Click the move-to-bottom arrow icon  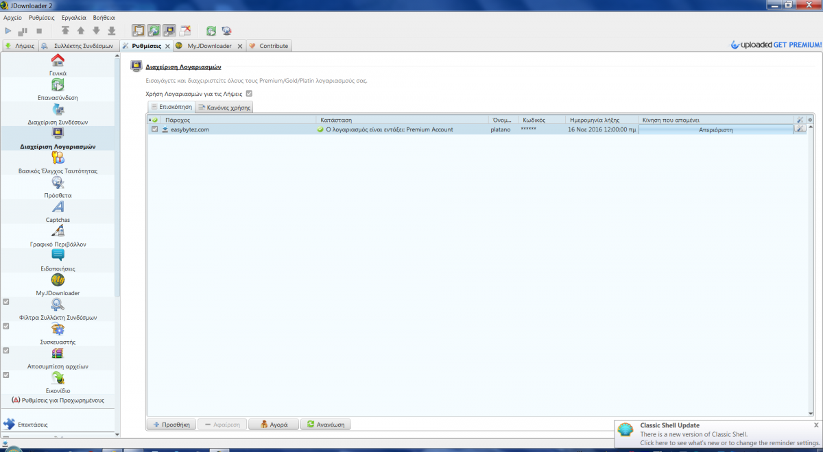pos(112,31)
